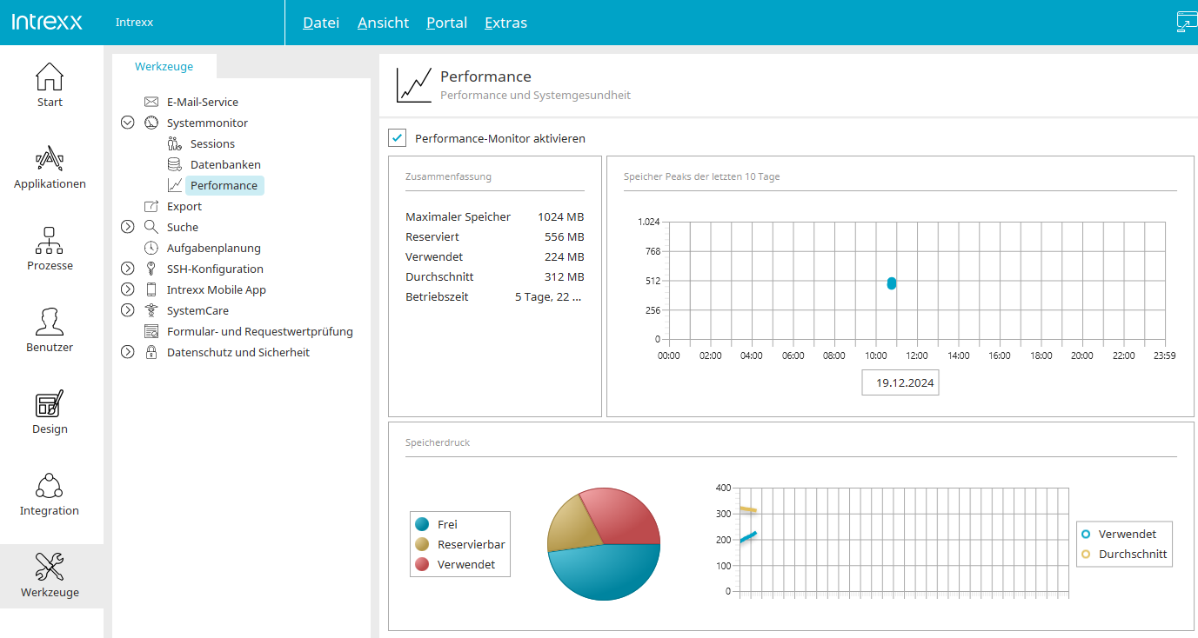Open the Integration module
Image resolution: width=1198 pixels, height=638 pixels.
[x=50, y=493]
